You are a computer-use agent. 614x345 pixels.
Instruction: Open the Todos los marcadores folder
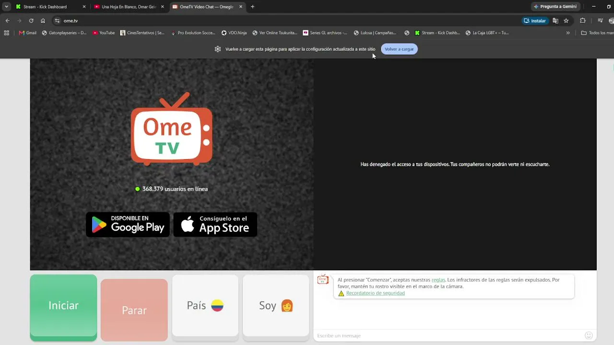coord(597,33)
